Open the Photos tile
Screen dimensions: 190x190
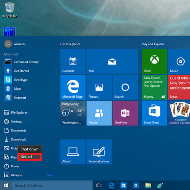point(99,87)
